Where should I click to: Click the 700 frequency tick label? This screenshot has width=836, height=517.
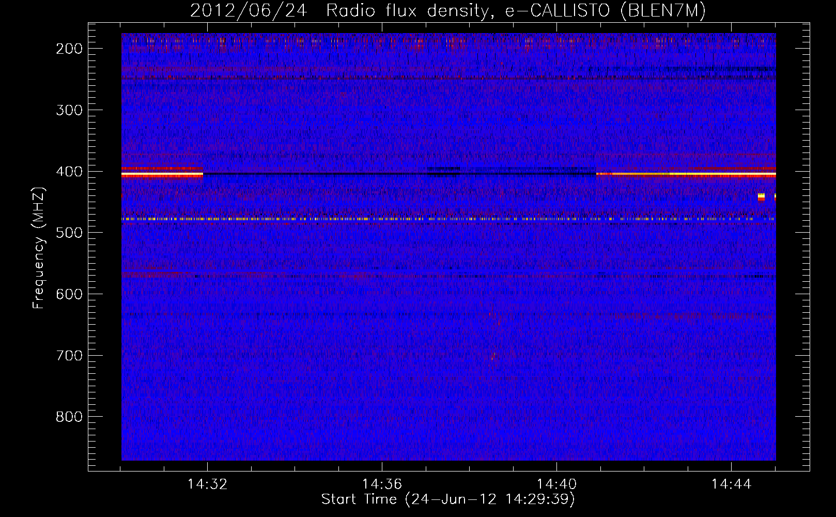tap(69, 356)
